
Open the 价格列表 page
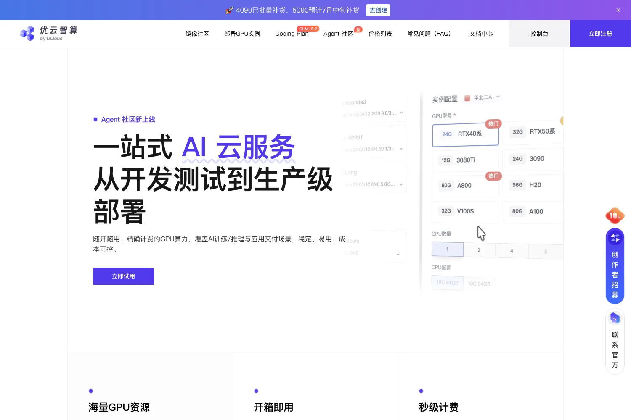pyautogui.click(x=380, y=34)
